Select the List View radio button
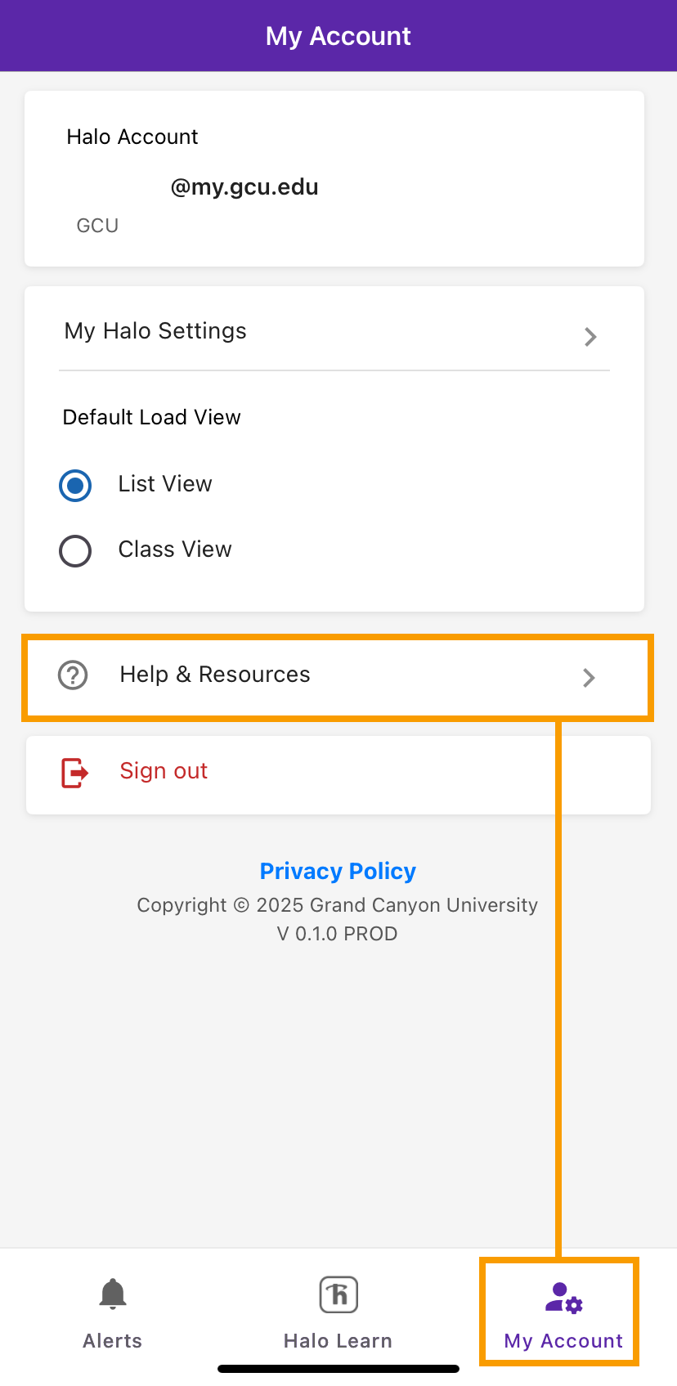 point(75,485)
